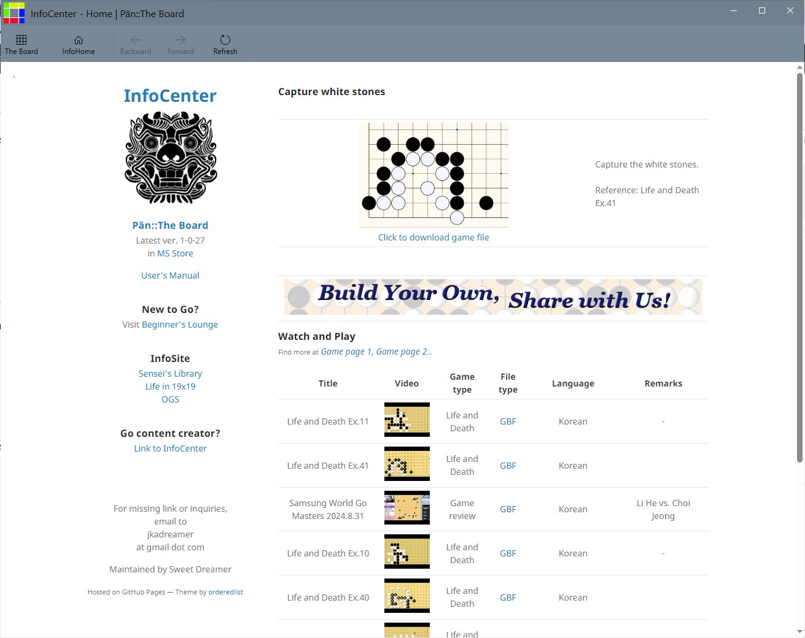
Task: Select 'Samsung World Go Masters 2024.8.31' title
Action: [328, 509]
